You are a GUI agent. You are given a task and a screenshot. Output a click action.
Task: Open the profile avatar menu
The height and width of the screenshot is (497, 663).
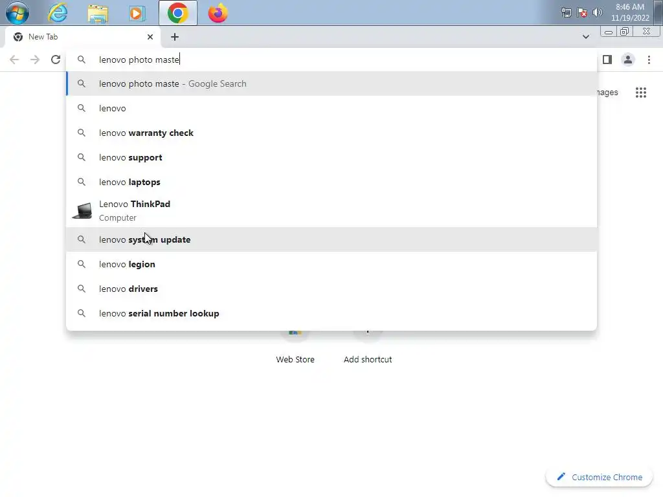pos(628,60)
